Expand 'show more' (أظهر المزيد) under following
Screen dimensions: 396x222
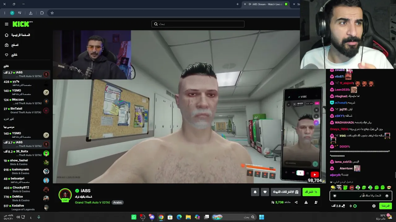click(x=9, y=119)
